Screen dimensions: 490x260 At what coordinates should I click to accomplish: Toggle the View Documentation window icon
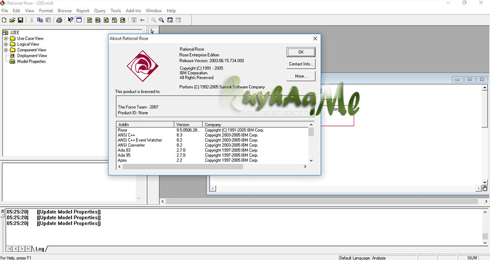point(79,20)
